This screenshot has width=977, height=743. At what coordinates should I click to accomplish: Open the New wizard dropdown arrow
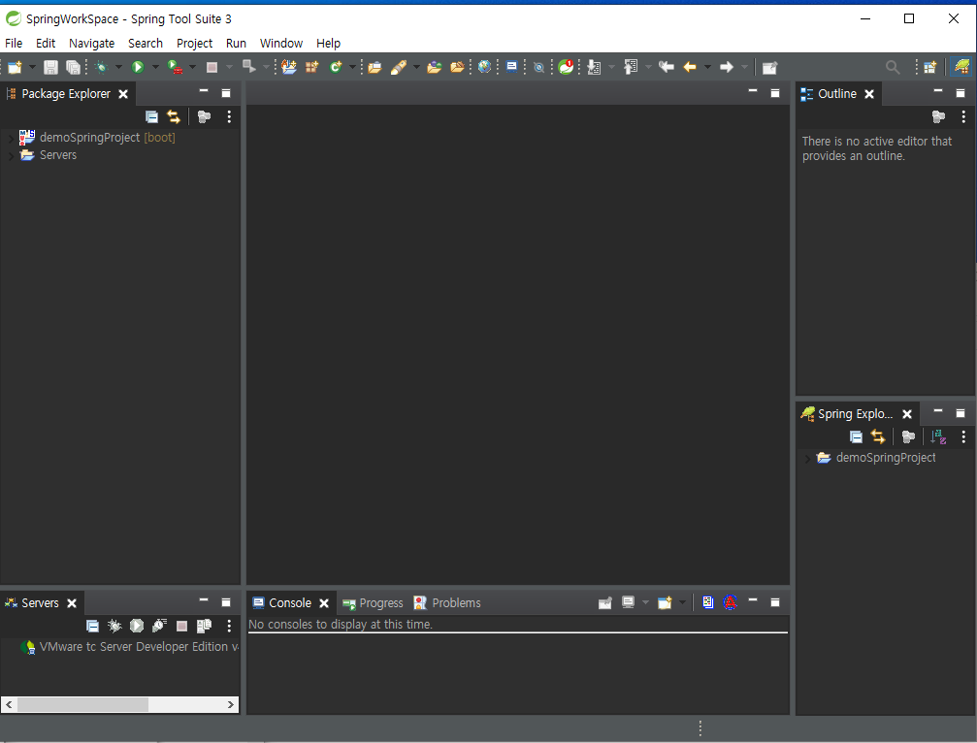pos(32,67)
